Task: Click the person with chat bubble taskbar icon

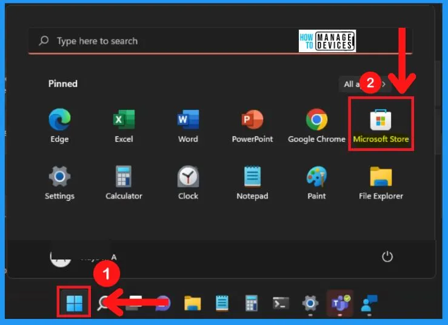Action: click(x=369, y=303)
